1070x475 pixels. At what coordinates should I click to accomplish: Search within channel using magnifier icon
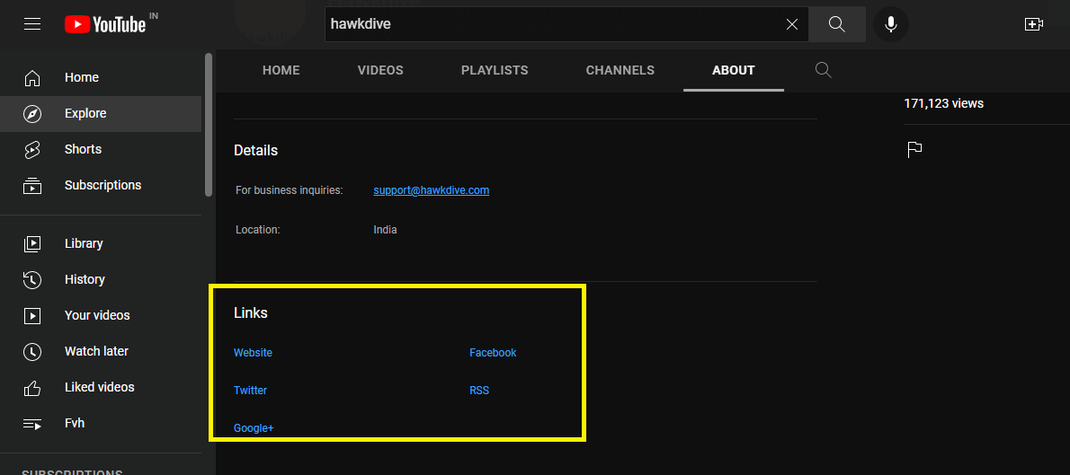pyautogui.click(x=823, y=70)
